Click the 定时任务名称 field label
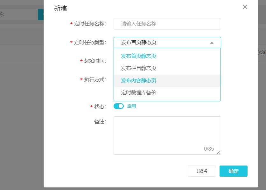Screen dimensions: 266x190 90,24
